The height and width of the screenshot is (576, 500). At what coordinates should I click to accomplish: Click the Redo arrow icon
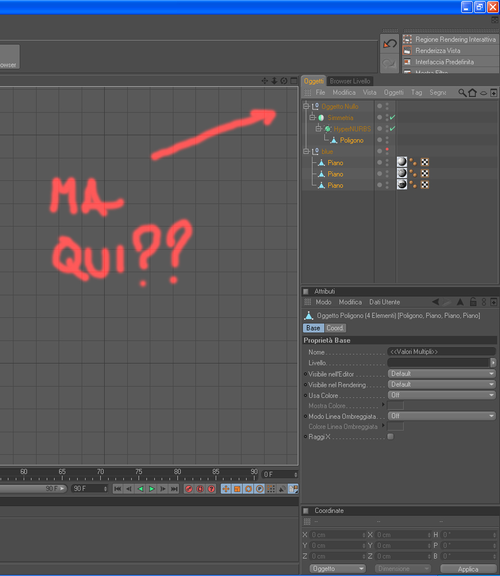390,63
